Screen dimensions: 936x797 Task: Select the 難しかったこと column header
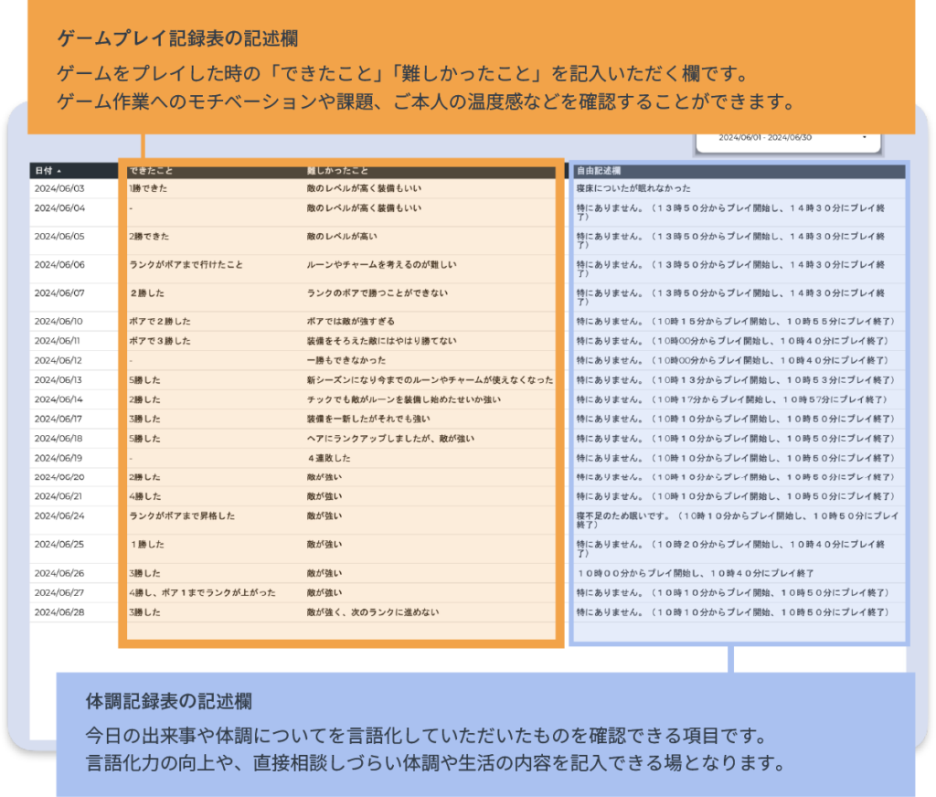pyautogui.click(x=338, y=171)
